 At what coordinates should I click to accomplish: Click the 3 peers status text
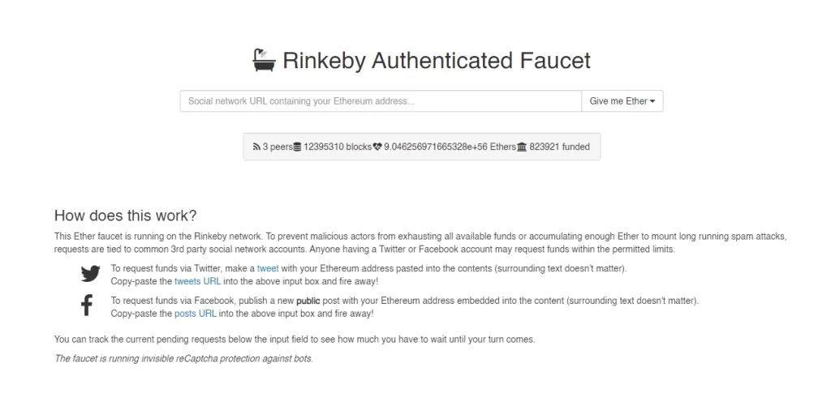point(278,147)
